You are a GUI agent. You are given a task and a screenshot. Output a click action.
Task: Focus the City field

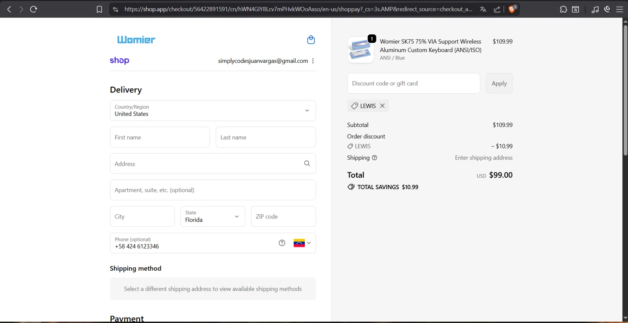(x=142, y=216)
